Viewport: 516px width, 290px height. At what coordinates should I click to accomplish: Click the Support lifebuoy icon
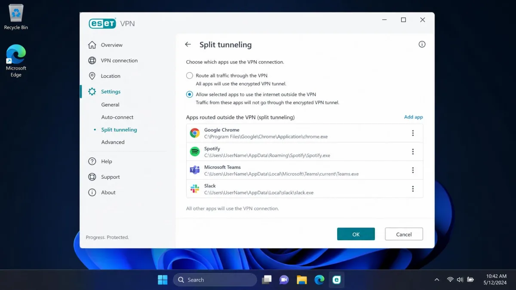pos(92,177)
